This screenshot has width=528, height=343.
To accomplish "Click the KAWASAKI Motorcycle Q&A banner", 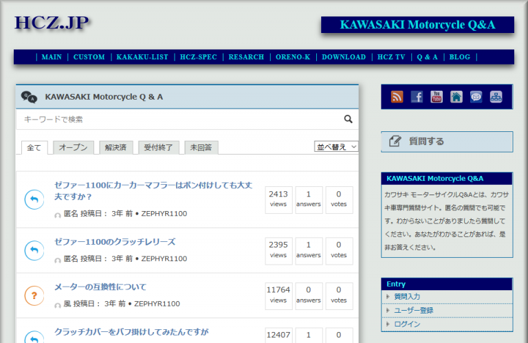I will click(417, 25).
